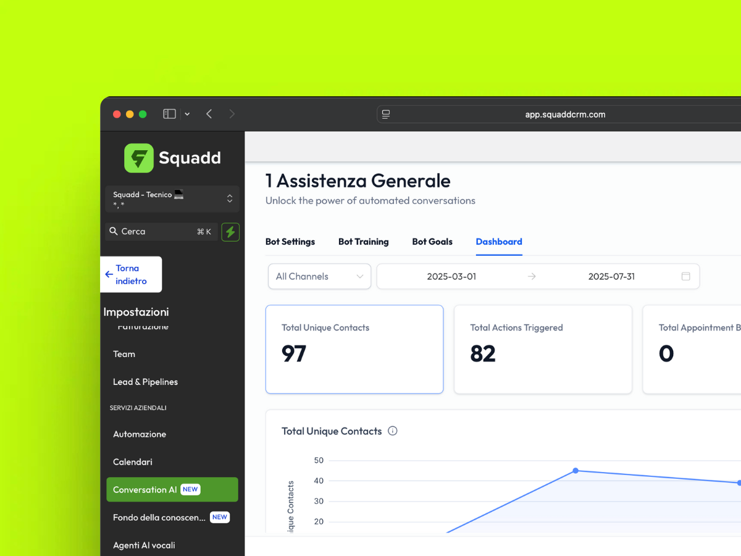Click the Unlock the power of automated conversations subtitle
The image size is (741, 556).
pos(371,200)
